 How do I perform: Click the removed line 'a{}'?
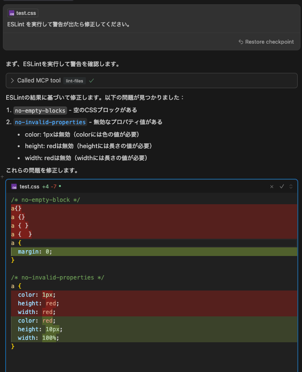(x=154, y=209)
